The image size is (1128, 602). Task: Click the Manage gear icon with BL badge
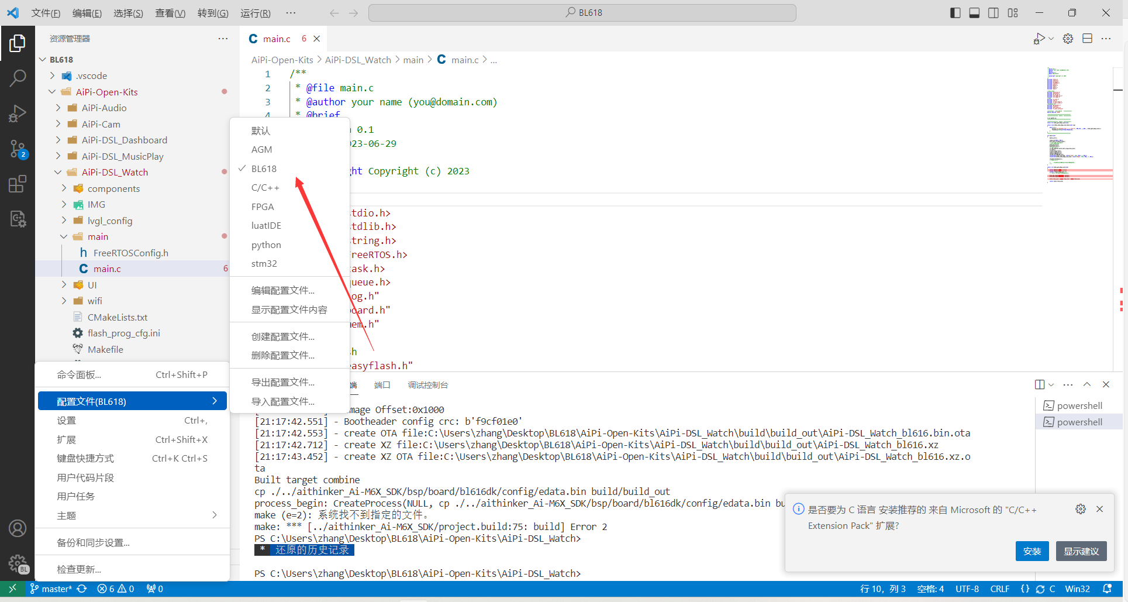[18, 565]
